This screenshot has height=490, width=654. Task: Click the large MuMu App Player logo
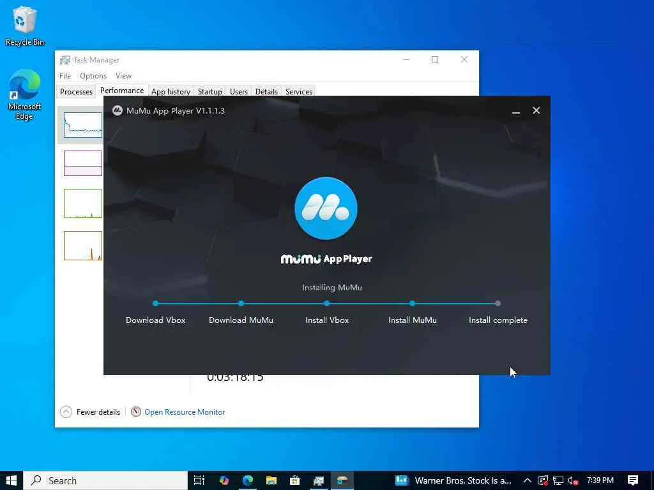(326, 209)
